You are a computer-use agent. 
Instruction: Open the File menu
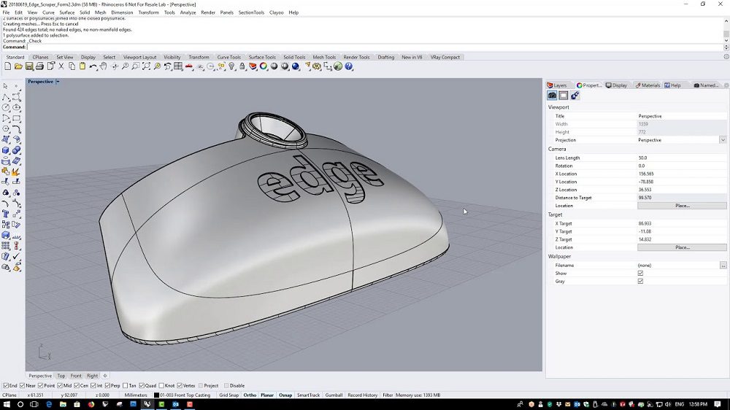[6, 12]
